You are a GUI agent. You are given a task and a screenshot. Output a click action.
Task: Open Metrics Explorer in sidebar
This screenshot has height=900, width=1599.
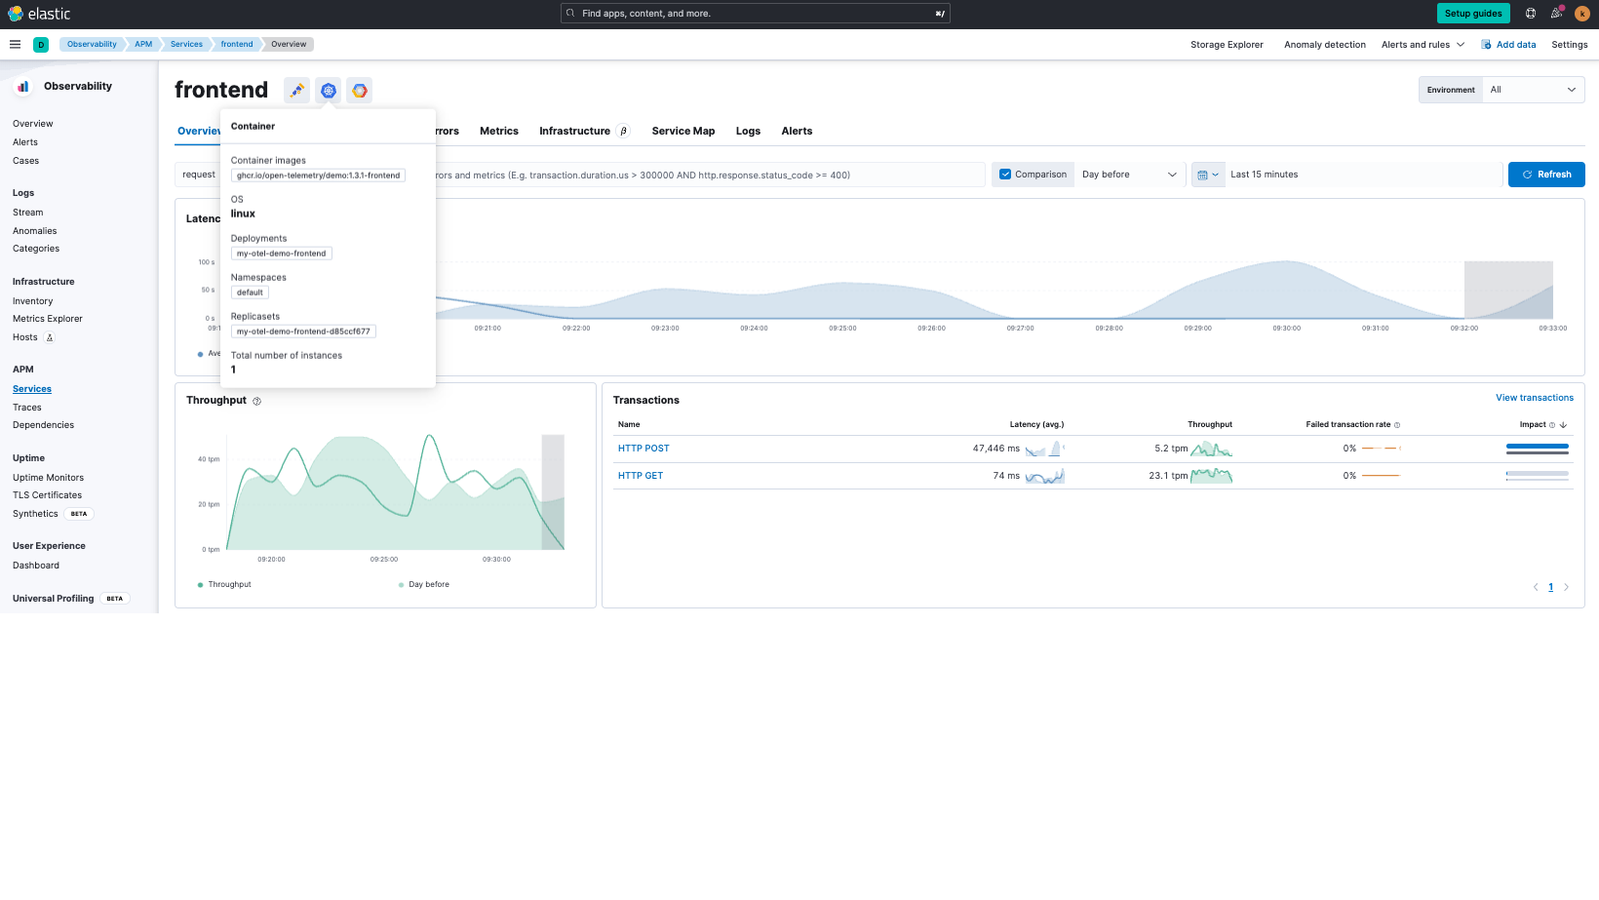(x=48, y=319)
